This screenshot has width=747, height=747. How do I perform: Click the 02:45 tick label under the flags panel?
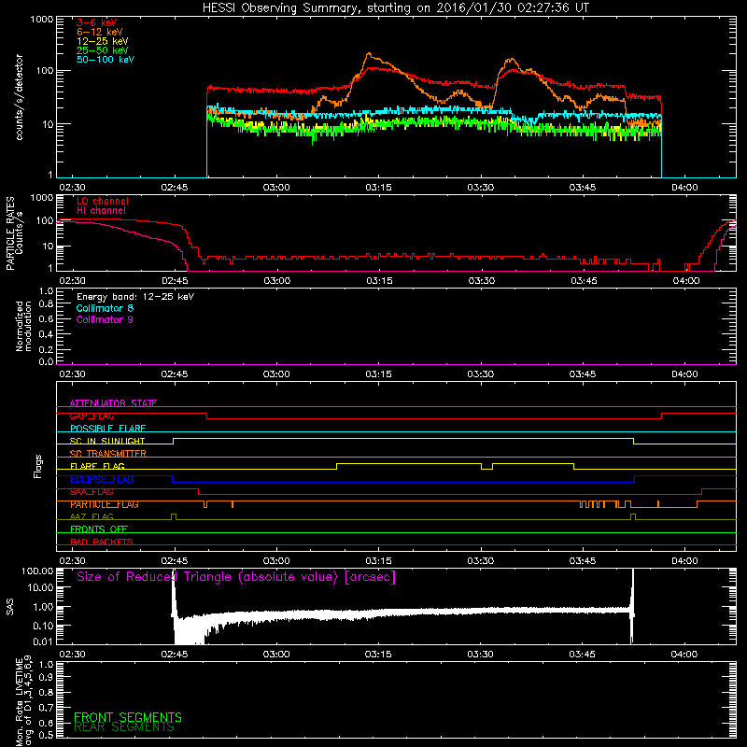(x=175, y=561)
